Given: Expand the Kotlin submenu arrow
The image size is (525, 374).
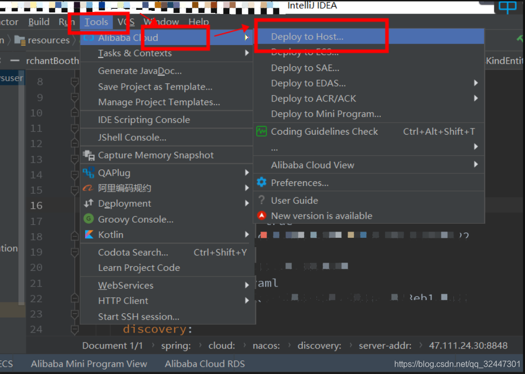Looking at the screenshot, I should tap(247, 234).
